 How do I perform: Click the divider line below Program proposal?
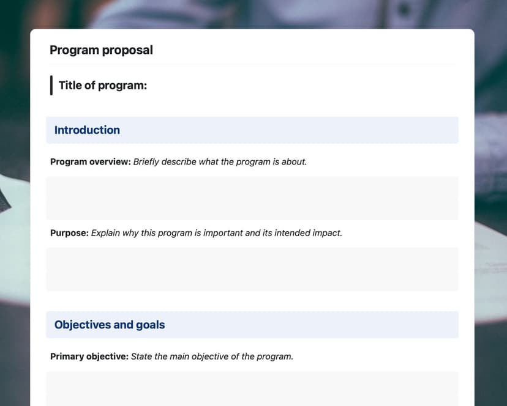[252, 64]
